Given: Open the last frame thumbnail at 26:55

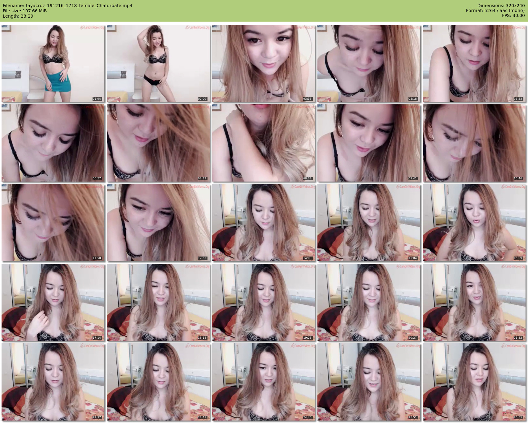Looking at the screenshot, I should coord(474,382).
